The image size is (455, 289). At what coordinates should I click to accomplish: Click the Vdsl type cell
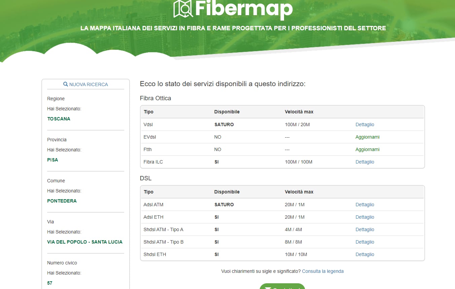148,124
